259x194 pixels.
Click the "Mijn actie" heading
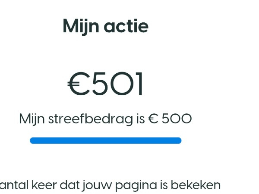(x=105, y=26)
